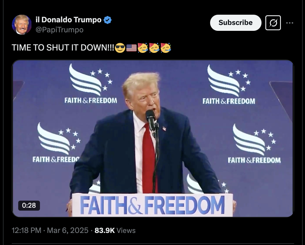This screenshot has height=245, width=305.
Task: Open the @PapiTrumpo profile avatar
Action: [x=21, y=24]
